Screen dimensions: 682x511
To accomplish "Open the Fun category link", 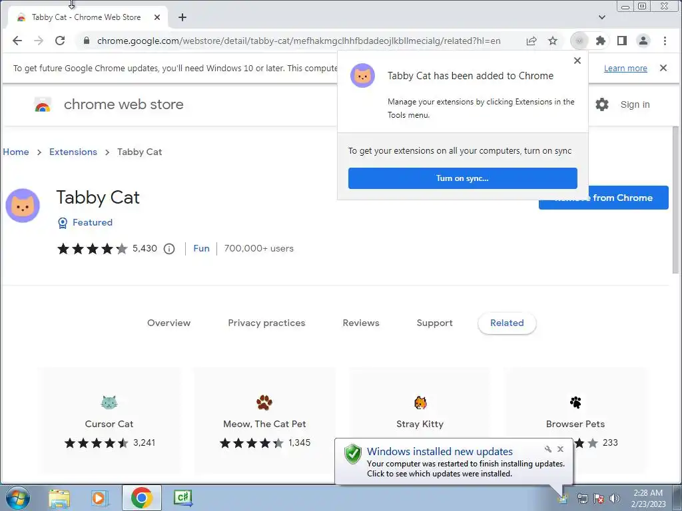I will point(201,249).
